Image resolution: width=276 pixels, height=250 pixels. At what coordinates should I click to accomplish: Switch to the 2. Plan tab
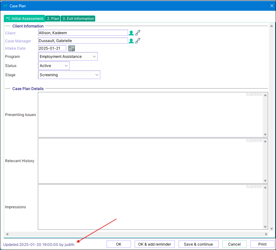coord(53,19)
